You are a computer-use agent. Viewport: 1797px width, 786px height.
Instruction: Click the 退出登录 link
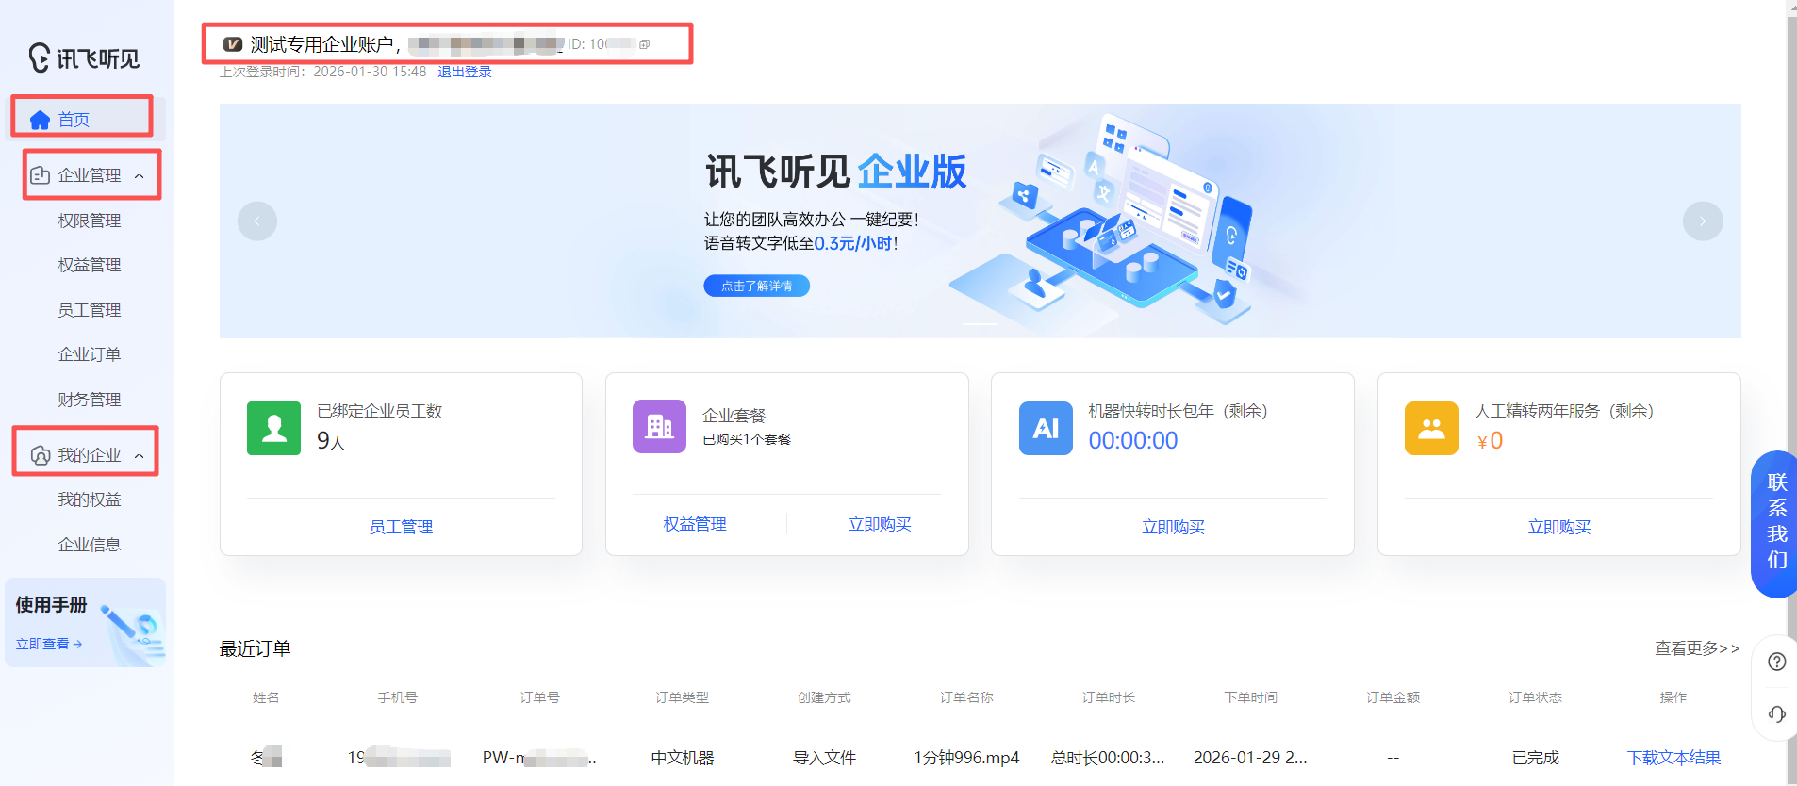click(465, 72)
